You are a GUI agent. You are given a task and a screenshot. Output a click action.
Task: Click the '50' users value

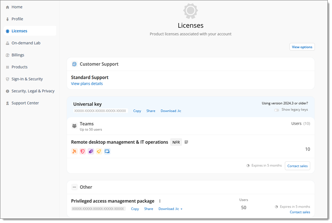(244, 208)
